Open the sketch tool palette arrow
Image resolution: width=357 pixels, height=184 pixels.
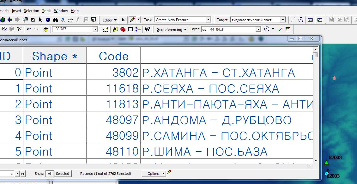pyautogui.click(x=138, y=20)
